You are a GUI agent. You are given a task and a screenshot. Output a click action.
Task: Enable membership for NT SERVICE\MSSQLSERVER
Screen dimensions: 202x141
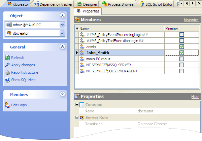coord(181,65)
